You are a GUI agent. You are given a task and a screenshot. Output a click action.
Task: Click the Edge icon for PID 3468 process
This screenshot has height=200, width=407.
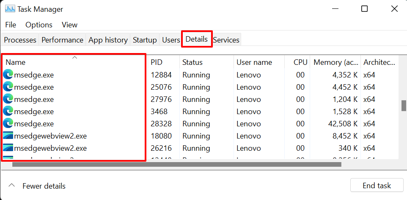(8, 112)
